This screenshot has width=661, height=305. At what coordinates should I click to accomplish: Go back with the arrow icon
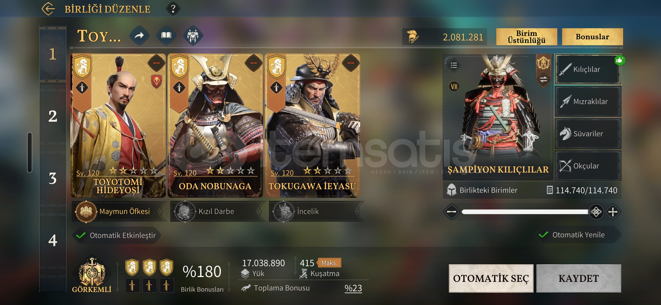tap(49, 9)
